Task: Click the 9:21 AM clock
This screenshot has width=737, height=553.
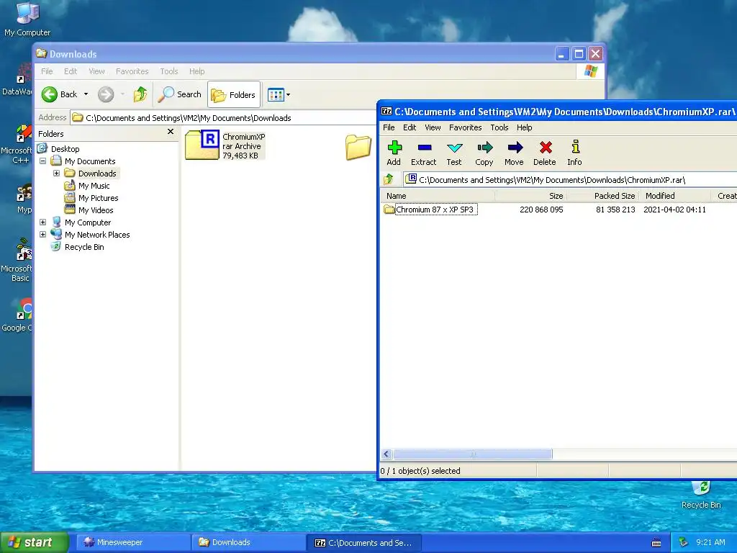Action: [710, 542]
